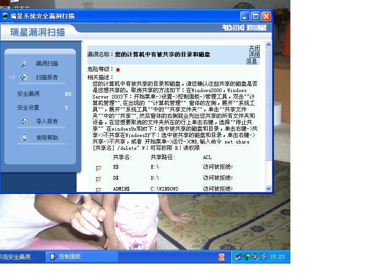Image resolution: width=367 pixels, height=275 pixels.
Task: Toggle the checkbox for share ADMIN$
Action: [99, 190]
